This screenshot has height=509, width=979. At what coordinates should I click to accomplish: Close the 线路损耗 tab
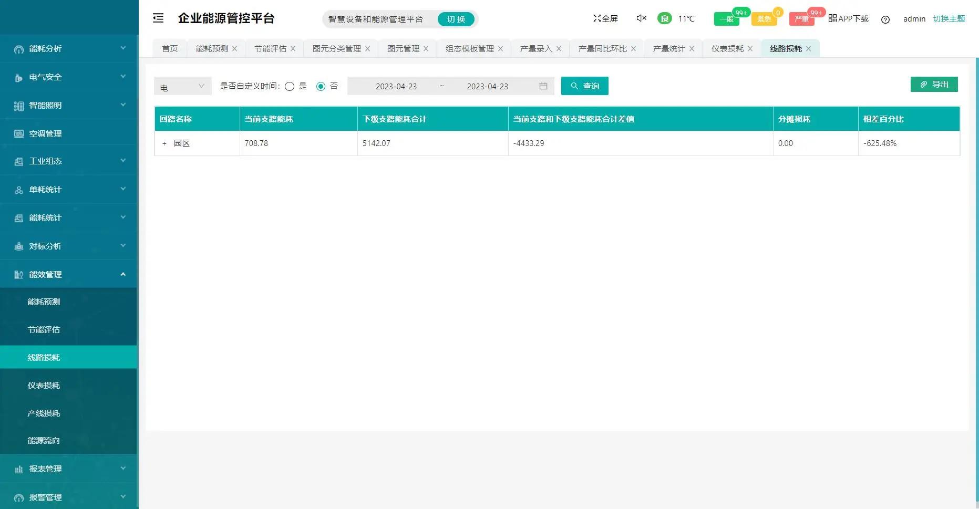pos(808,48)
